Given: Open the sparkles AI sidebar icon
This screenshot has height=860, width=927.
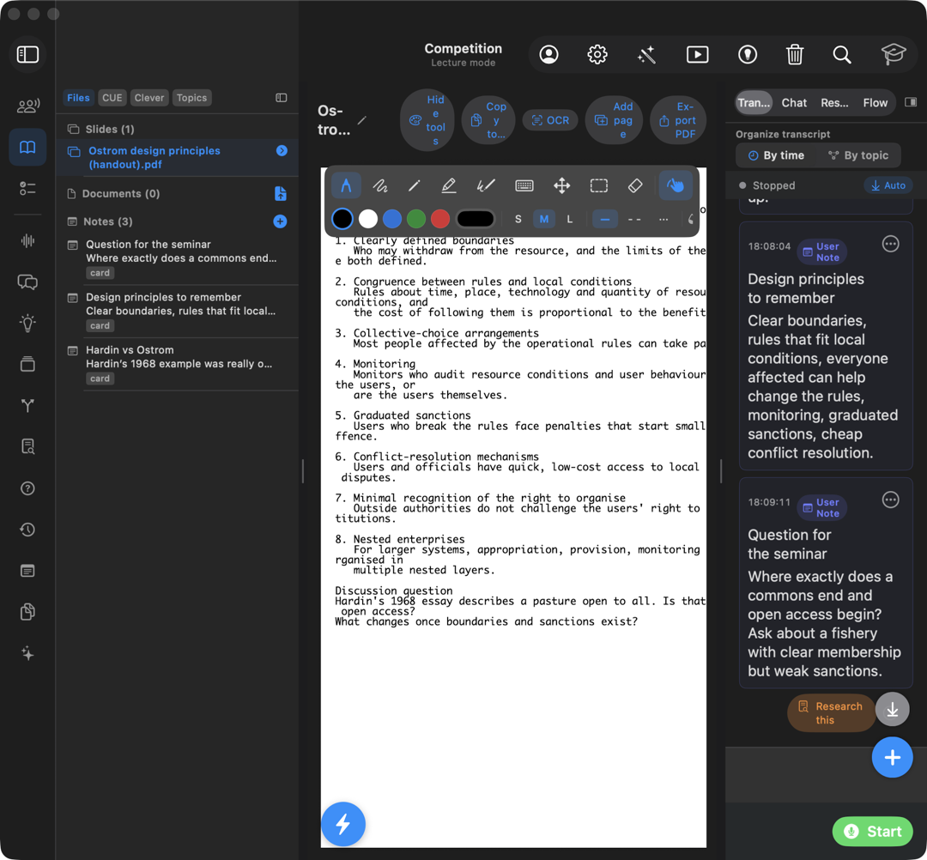Looking at the screenshot, I should pyautogui.click(x=27, y=653).
